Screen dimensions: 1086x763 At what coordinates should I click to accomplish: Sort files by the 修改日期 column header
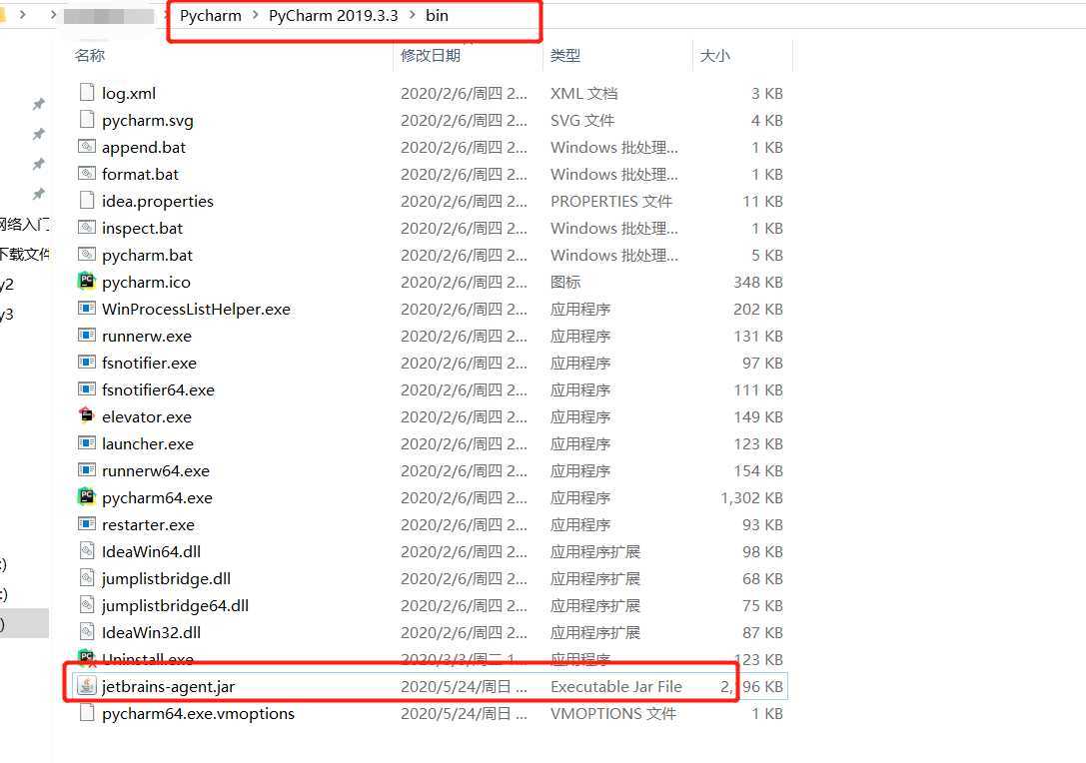point(431,55)
